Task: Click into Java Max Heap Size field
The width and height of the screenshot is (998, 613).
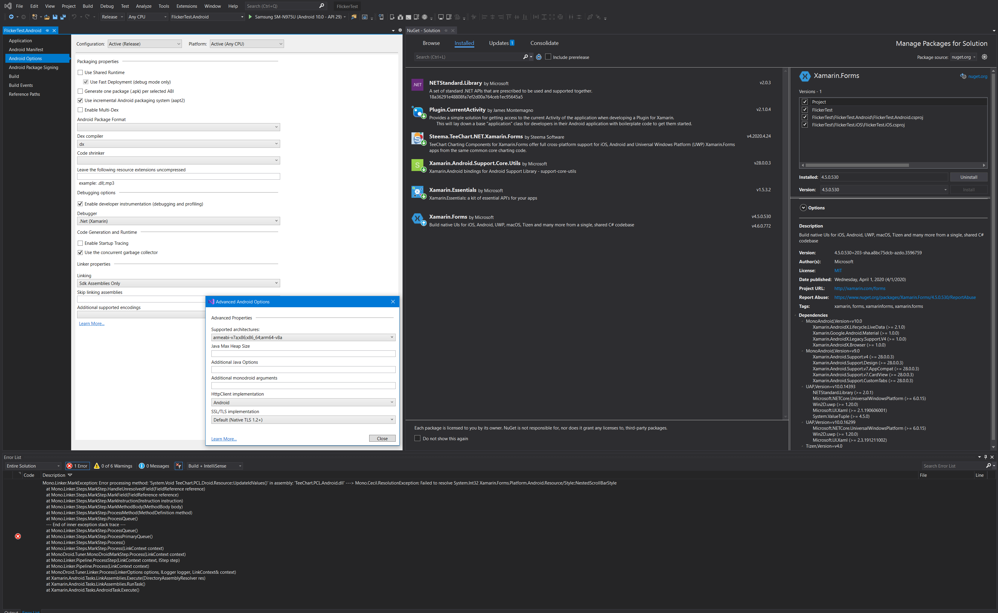Action: 303,354
